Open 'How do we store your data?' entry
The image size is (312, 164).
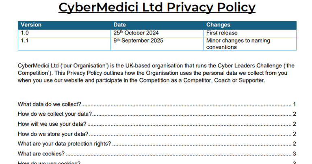[157, 134]
